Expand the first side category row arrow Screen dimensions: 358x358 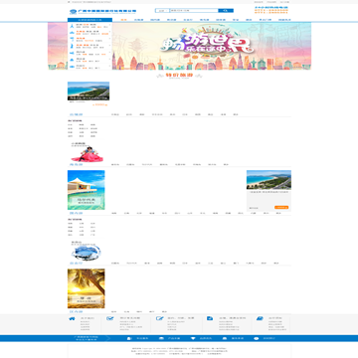109,25
